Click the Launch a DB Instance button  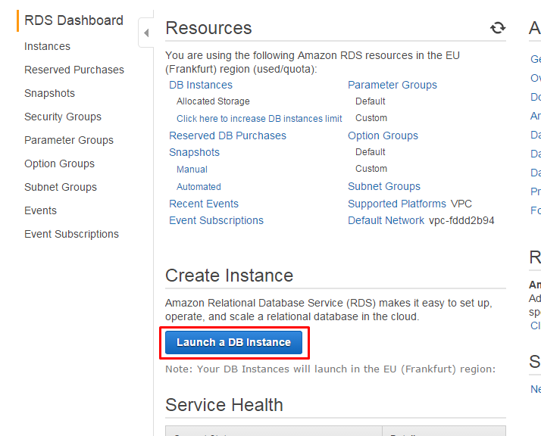point(233,342)
